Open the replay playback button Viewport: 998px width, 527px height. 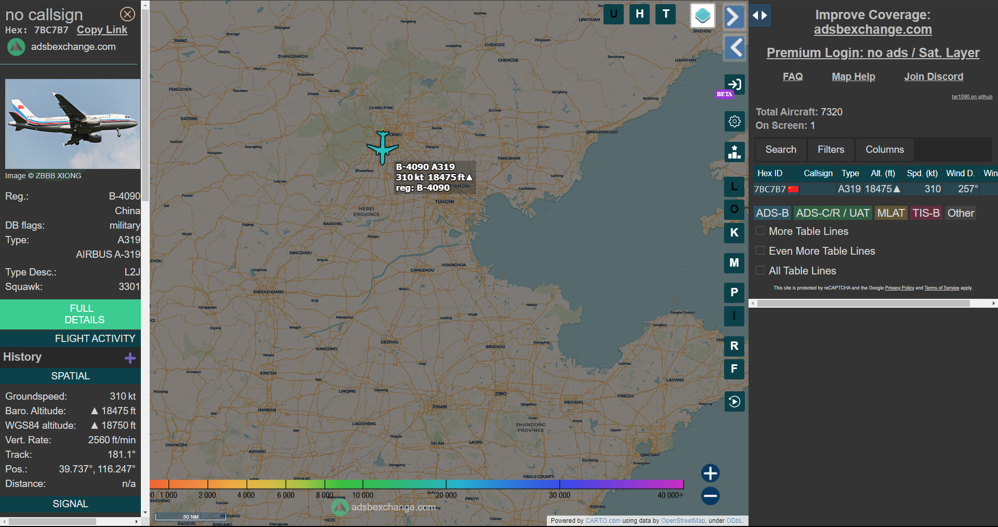pyautogui.click(x=734, y=401)
